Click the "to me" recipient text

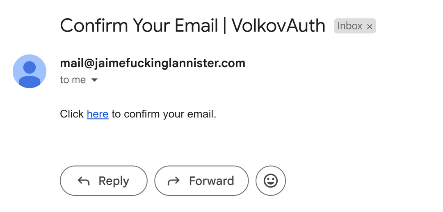[x=73, y=80]
